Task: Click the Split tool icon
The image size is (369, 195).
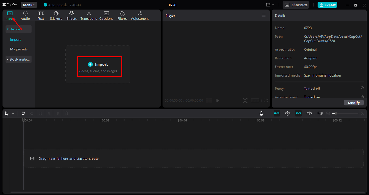Action: pos(41,114)
